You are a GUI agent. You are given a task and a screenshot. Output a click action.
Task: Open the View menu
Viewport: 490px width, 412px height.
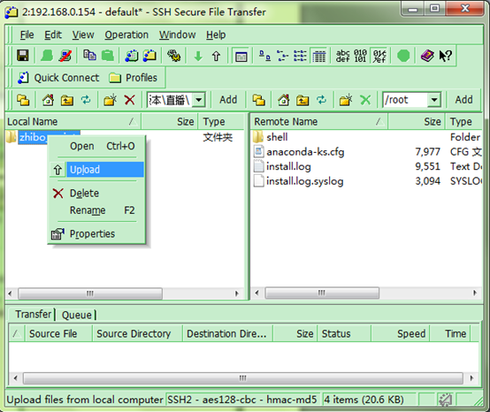point(83,34)
